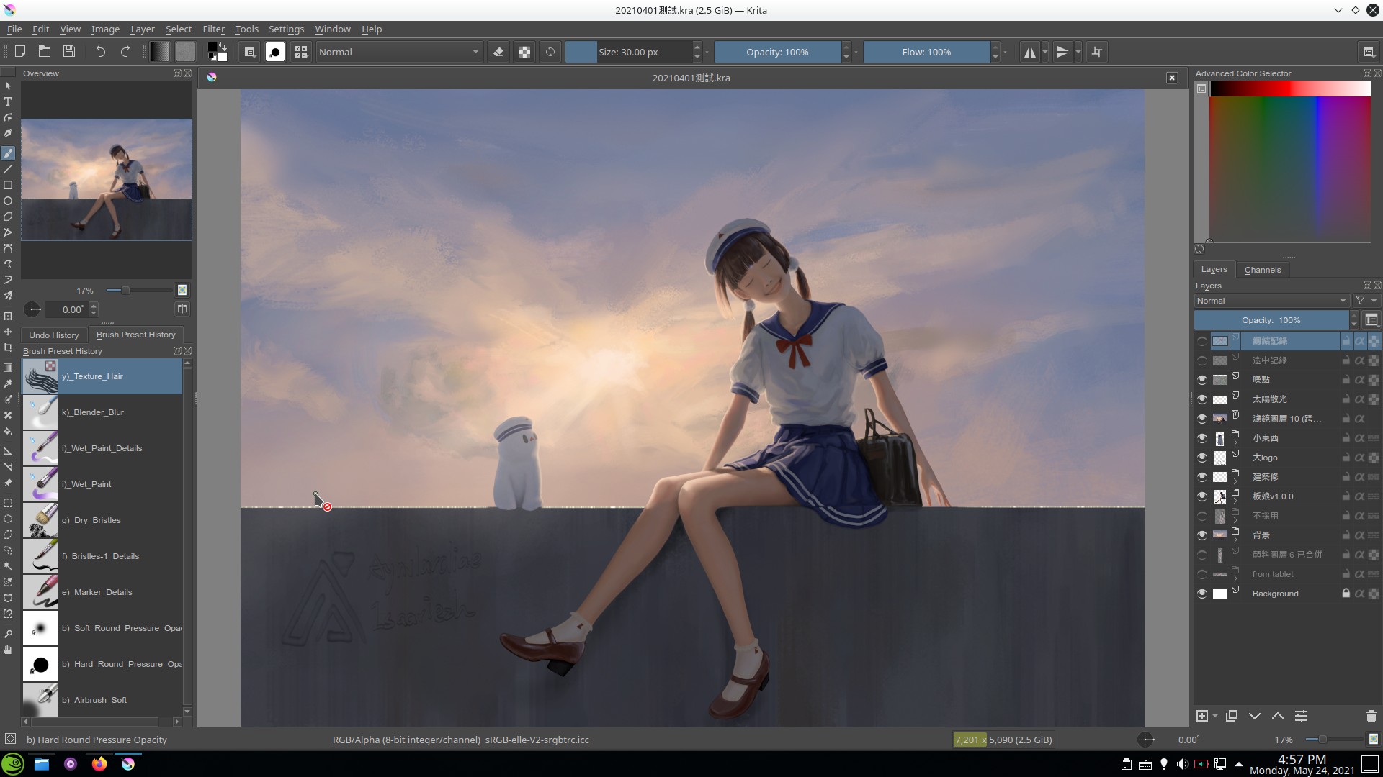
Task: Adjust the brush Opacity slider
Action: (x=777, y=52)
